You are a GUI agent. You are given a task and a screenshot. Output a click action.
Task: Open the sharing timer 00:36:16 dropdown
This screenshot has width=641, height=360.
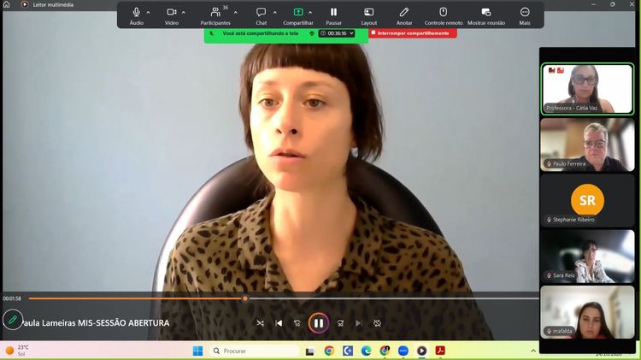pyautogui.click(x=337, y=33)
